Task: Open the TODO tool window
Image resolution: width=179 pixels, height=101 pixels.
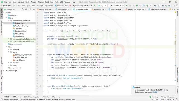Action: click(7, 97)
